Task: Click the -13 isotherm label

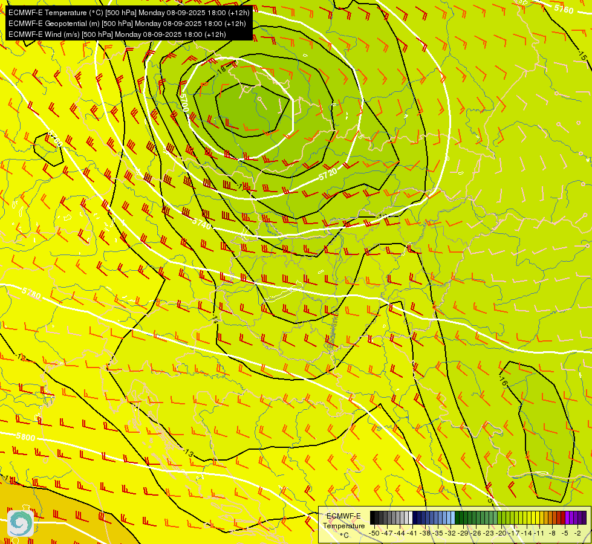Action: pos(188,452)
